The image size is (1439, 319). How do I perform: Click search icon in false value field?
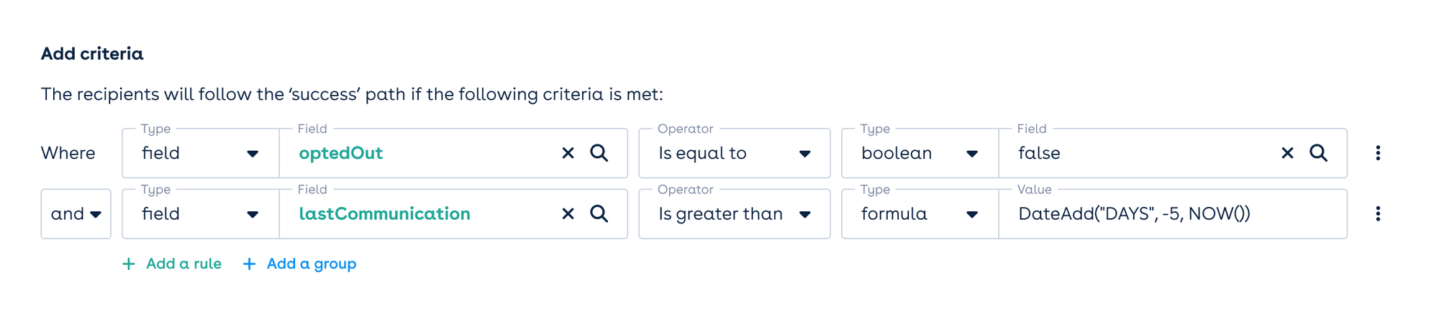point(1318,153)
